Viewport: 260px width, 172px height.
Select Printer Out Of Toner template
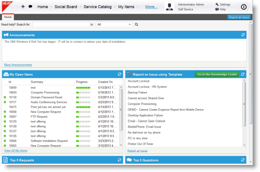141,144
